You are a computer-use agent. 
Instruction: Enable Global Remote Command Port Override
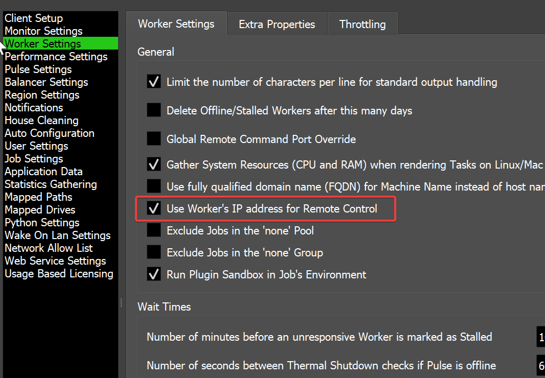[154, 139]
